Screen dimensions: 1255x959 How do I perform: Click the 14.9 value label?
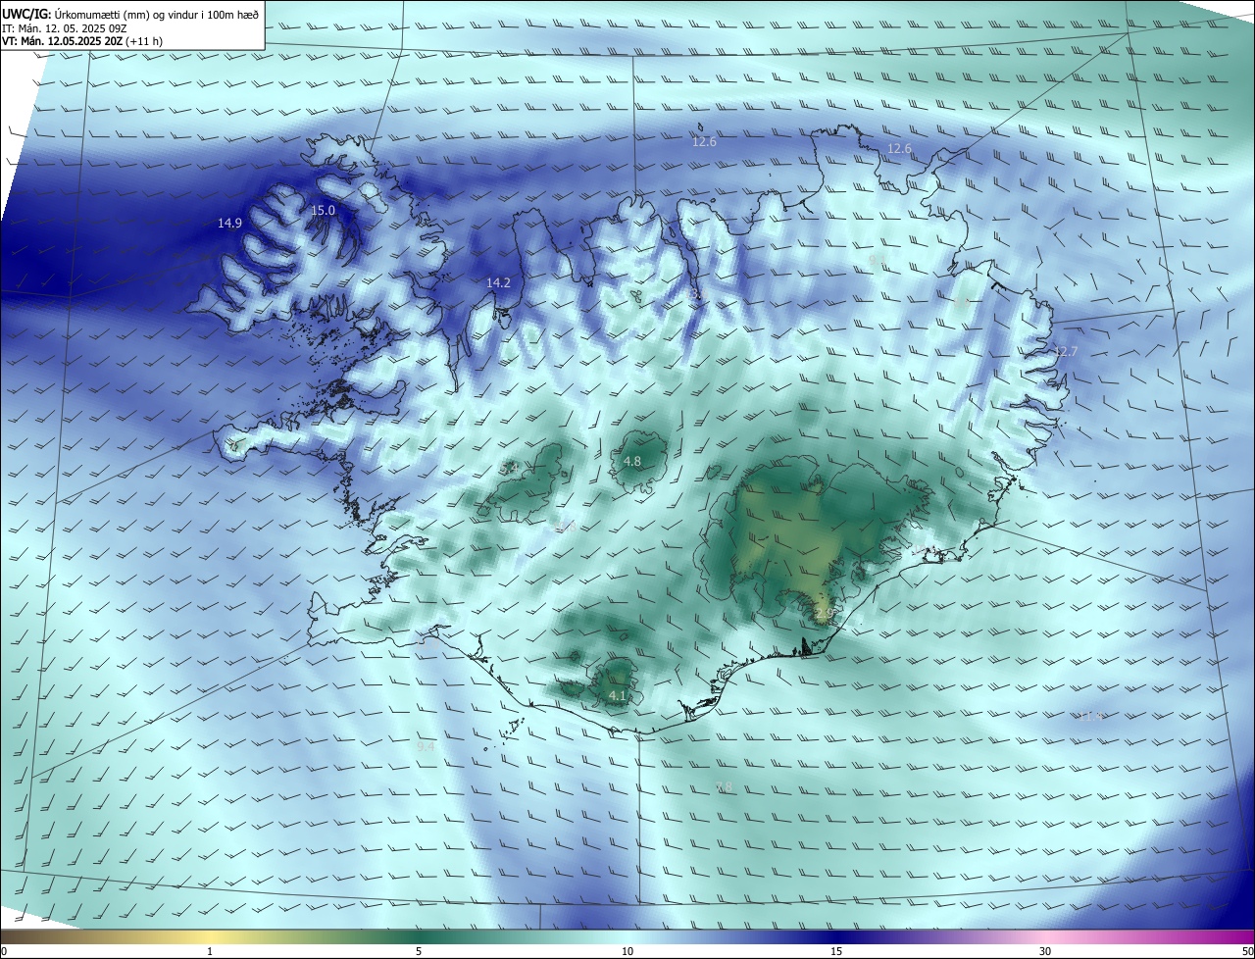click(x=229, y=224)
